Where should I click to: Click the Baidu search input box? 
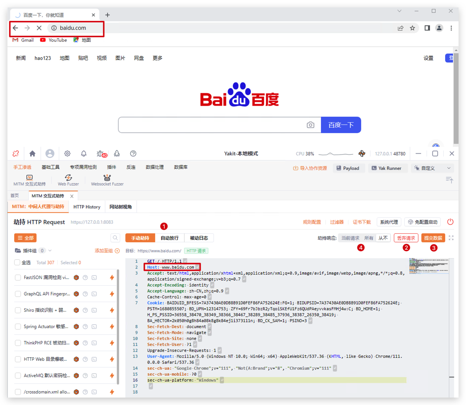[212, 125]
